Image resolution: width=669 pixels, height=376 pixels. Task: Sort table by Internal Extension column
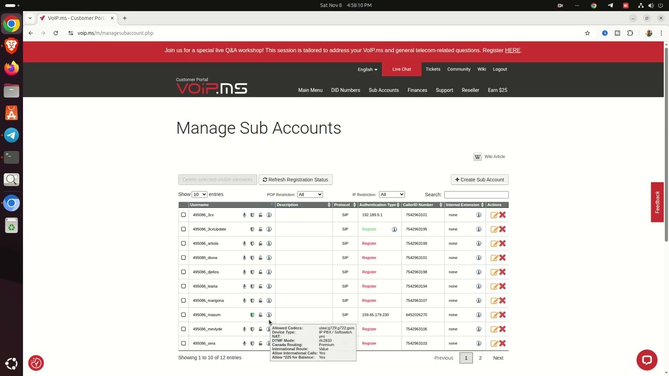[x=465, y=205]
